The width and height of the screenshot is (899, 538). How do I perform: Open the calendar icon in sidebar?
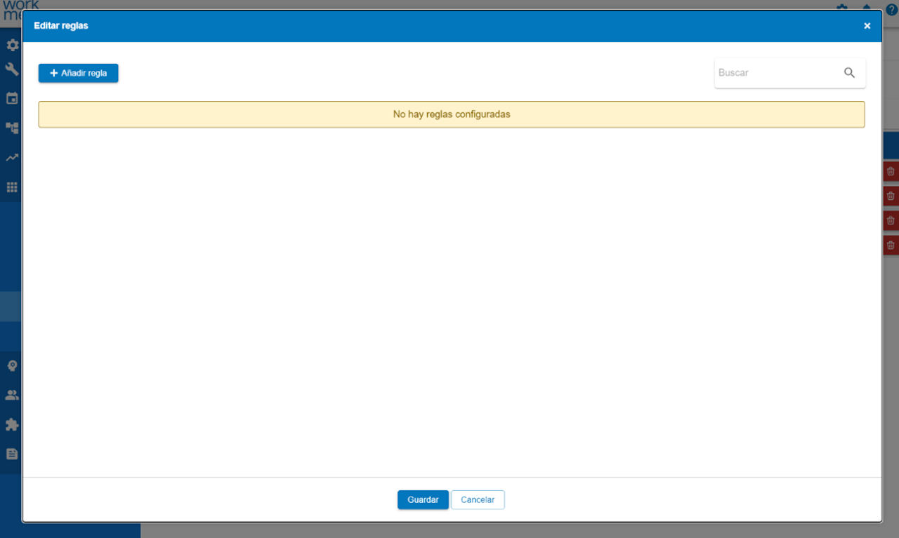coord(12,98)
